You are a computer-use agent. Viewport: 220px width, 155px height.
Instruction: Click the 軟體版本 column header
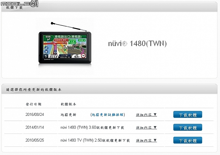pos(68,104)
